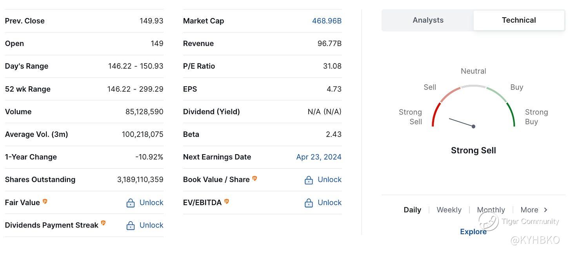Click lock icon for Book Value / Share
Viewport: 571px width, 253px height.
[x=309, y=180]
